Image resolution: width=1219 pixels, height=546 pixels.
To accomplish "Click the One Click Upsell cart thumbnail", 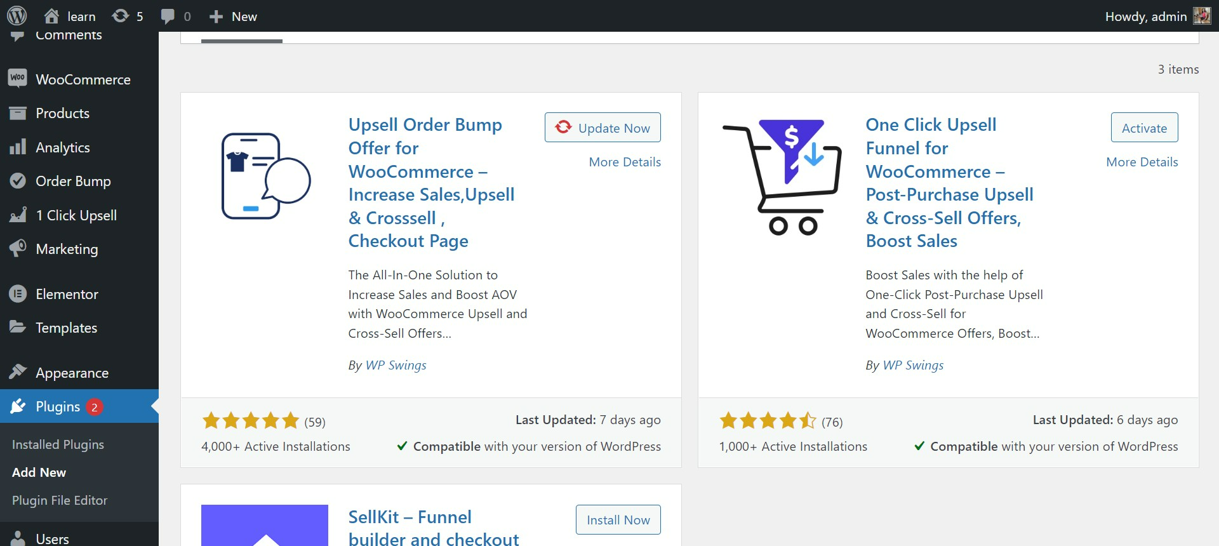I will click(782, 176).
